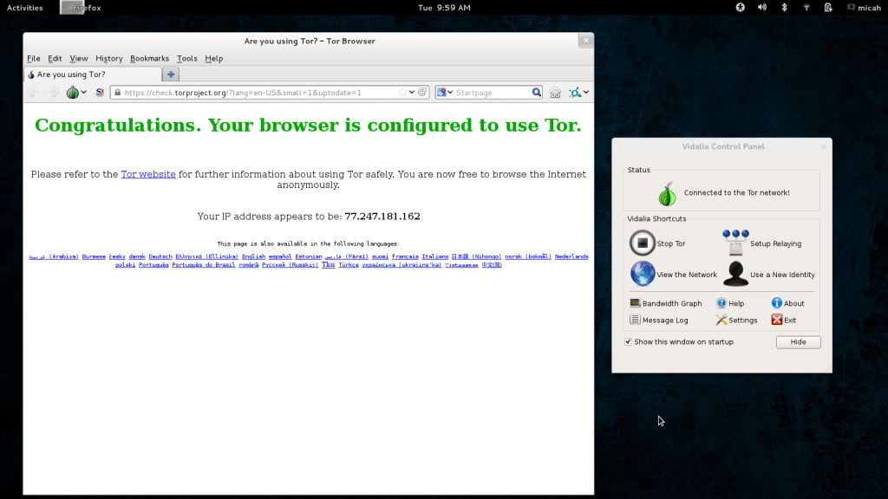The image size is (888, 499).
Task: Toggle 'Show this window on startup' checkbox
Action: (628, 341)
